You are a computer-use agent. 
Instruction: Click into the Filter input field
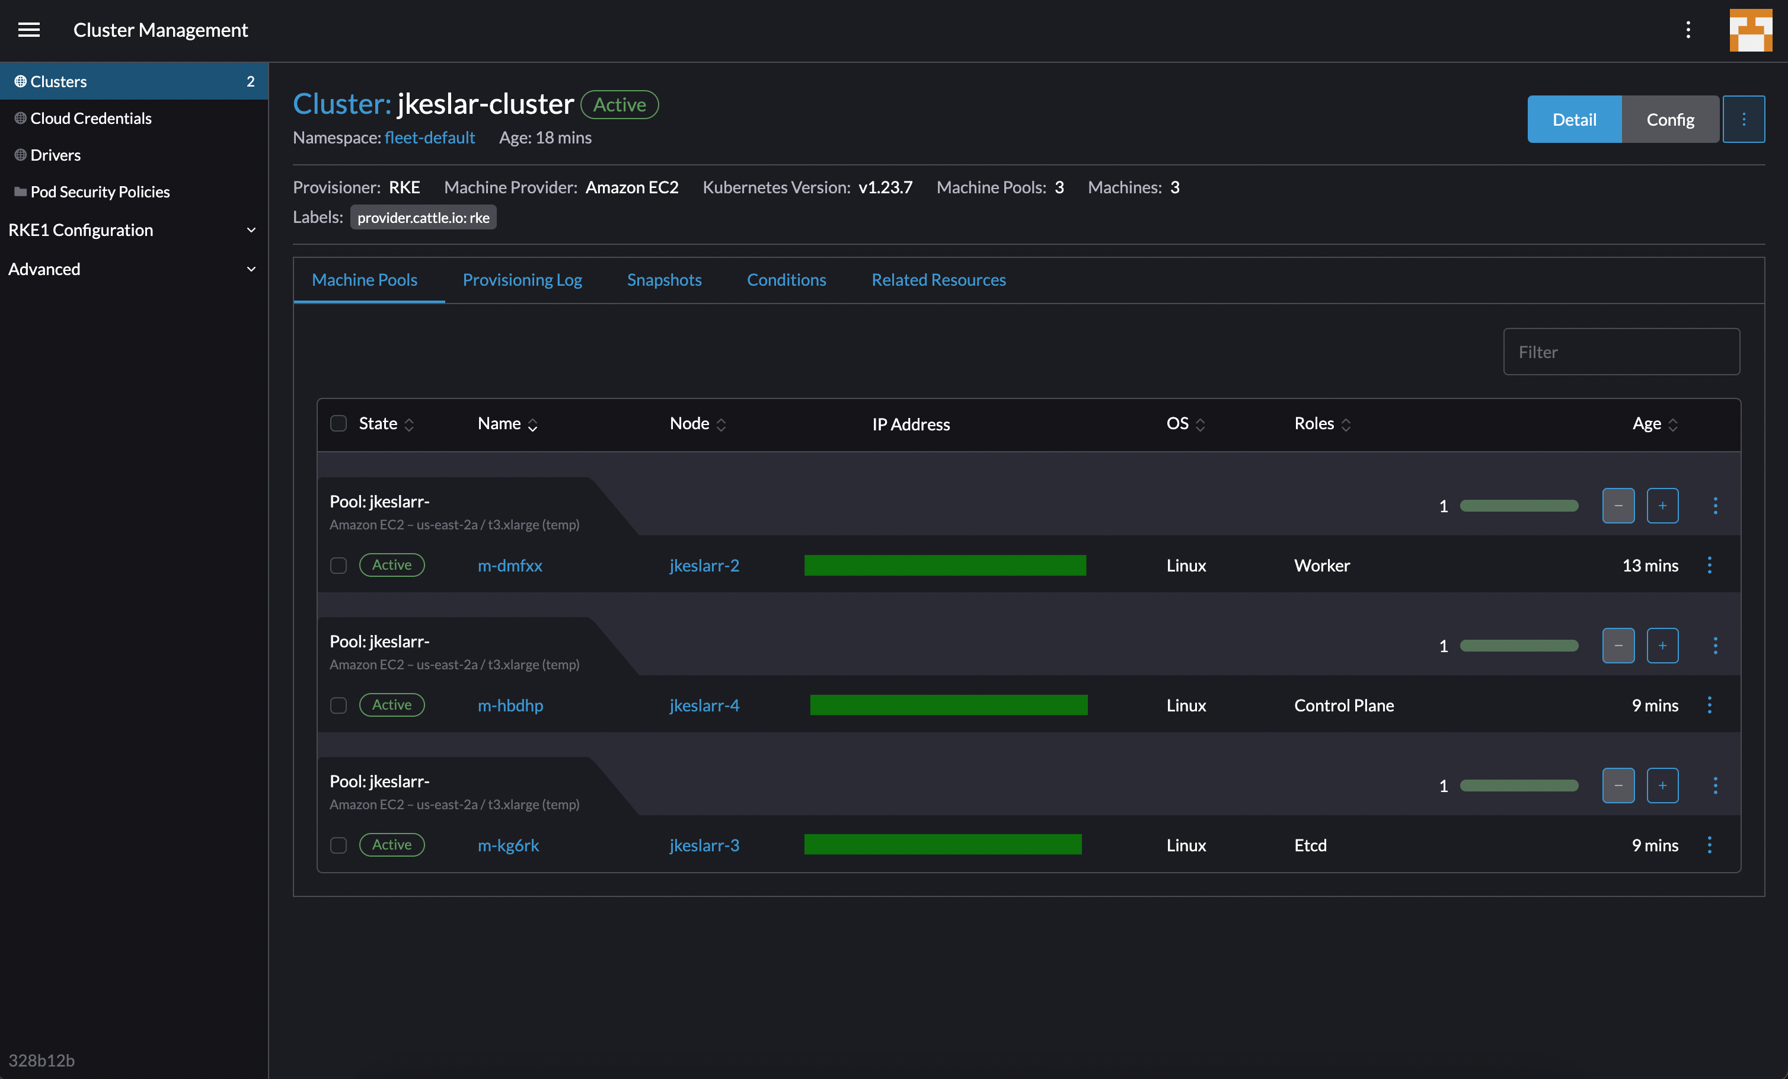[1621, 351]
